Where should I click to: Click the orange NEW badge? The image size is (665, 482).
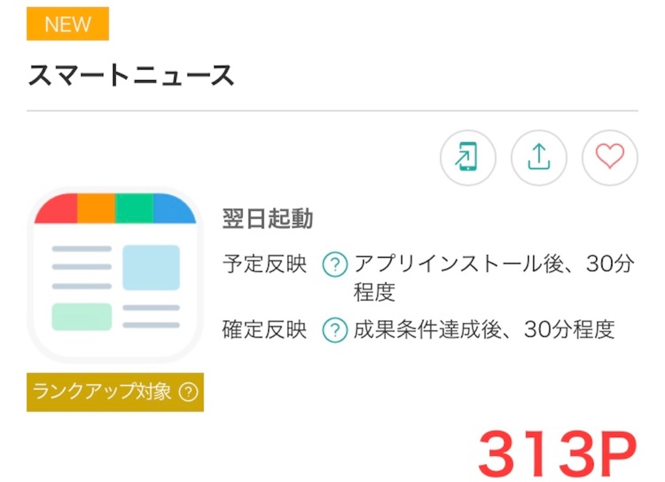tap(68, 24)
